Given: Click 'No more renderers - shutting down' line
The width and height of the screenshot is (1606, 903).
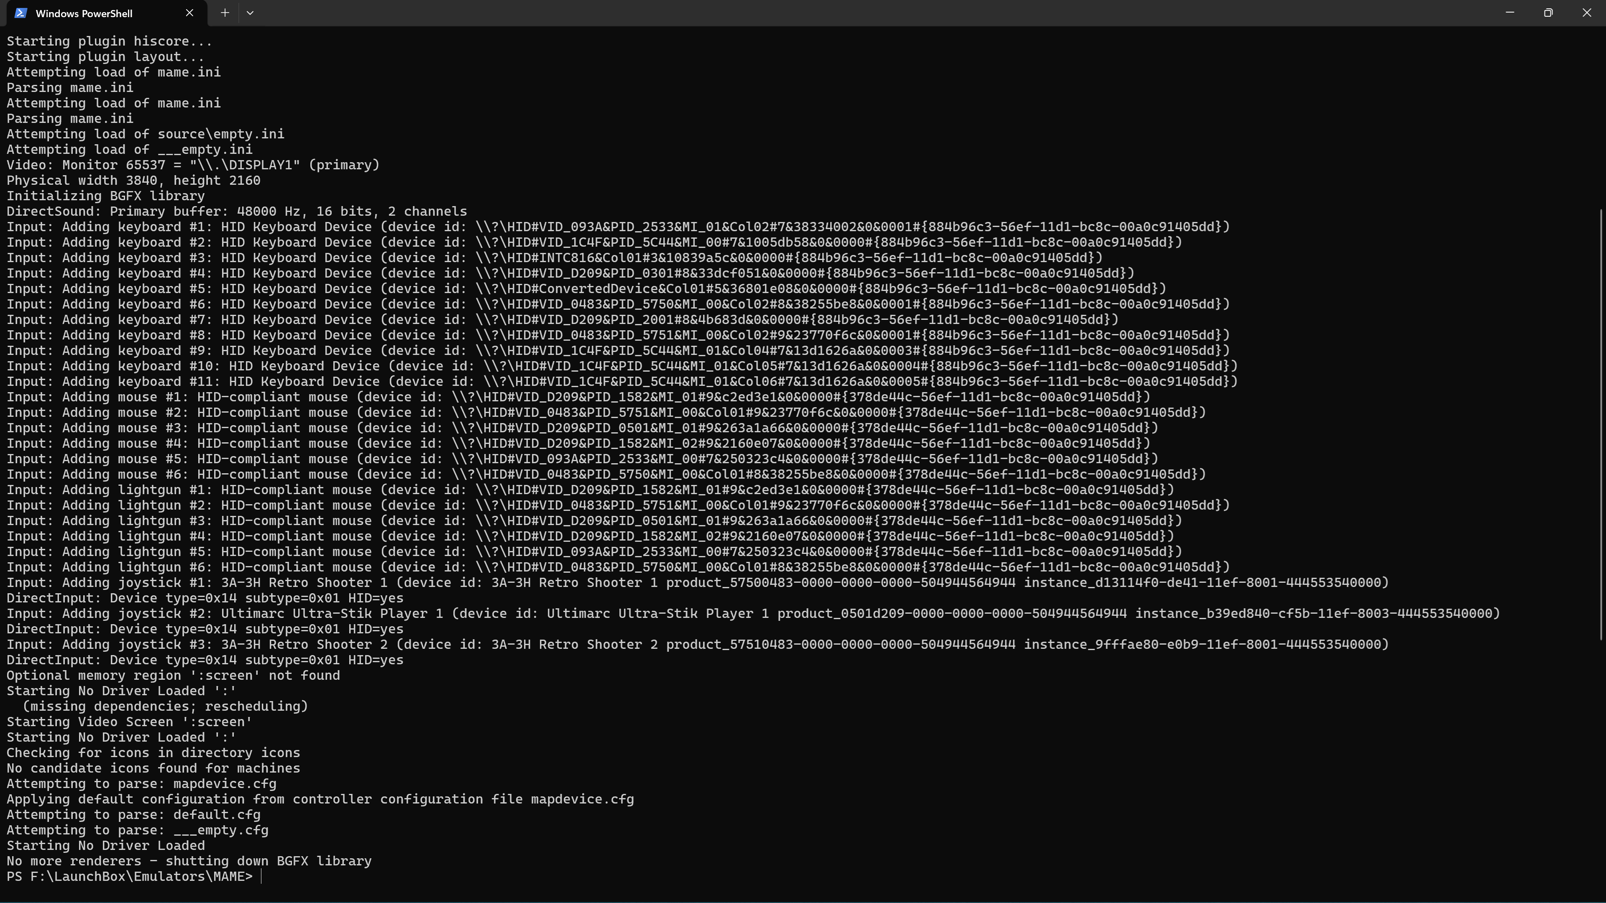Looking at the screenshot, I should tap(189, 861).
